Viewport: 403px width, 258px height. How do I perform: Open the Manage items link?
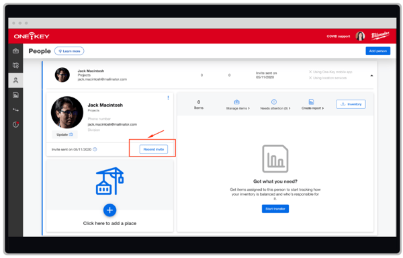[x=238, y=108]
